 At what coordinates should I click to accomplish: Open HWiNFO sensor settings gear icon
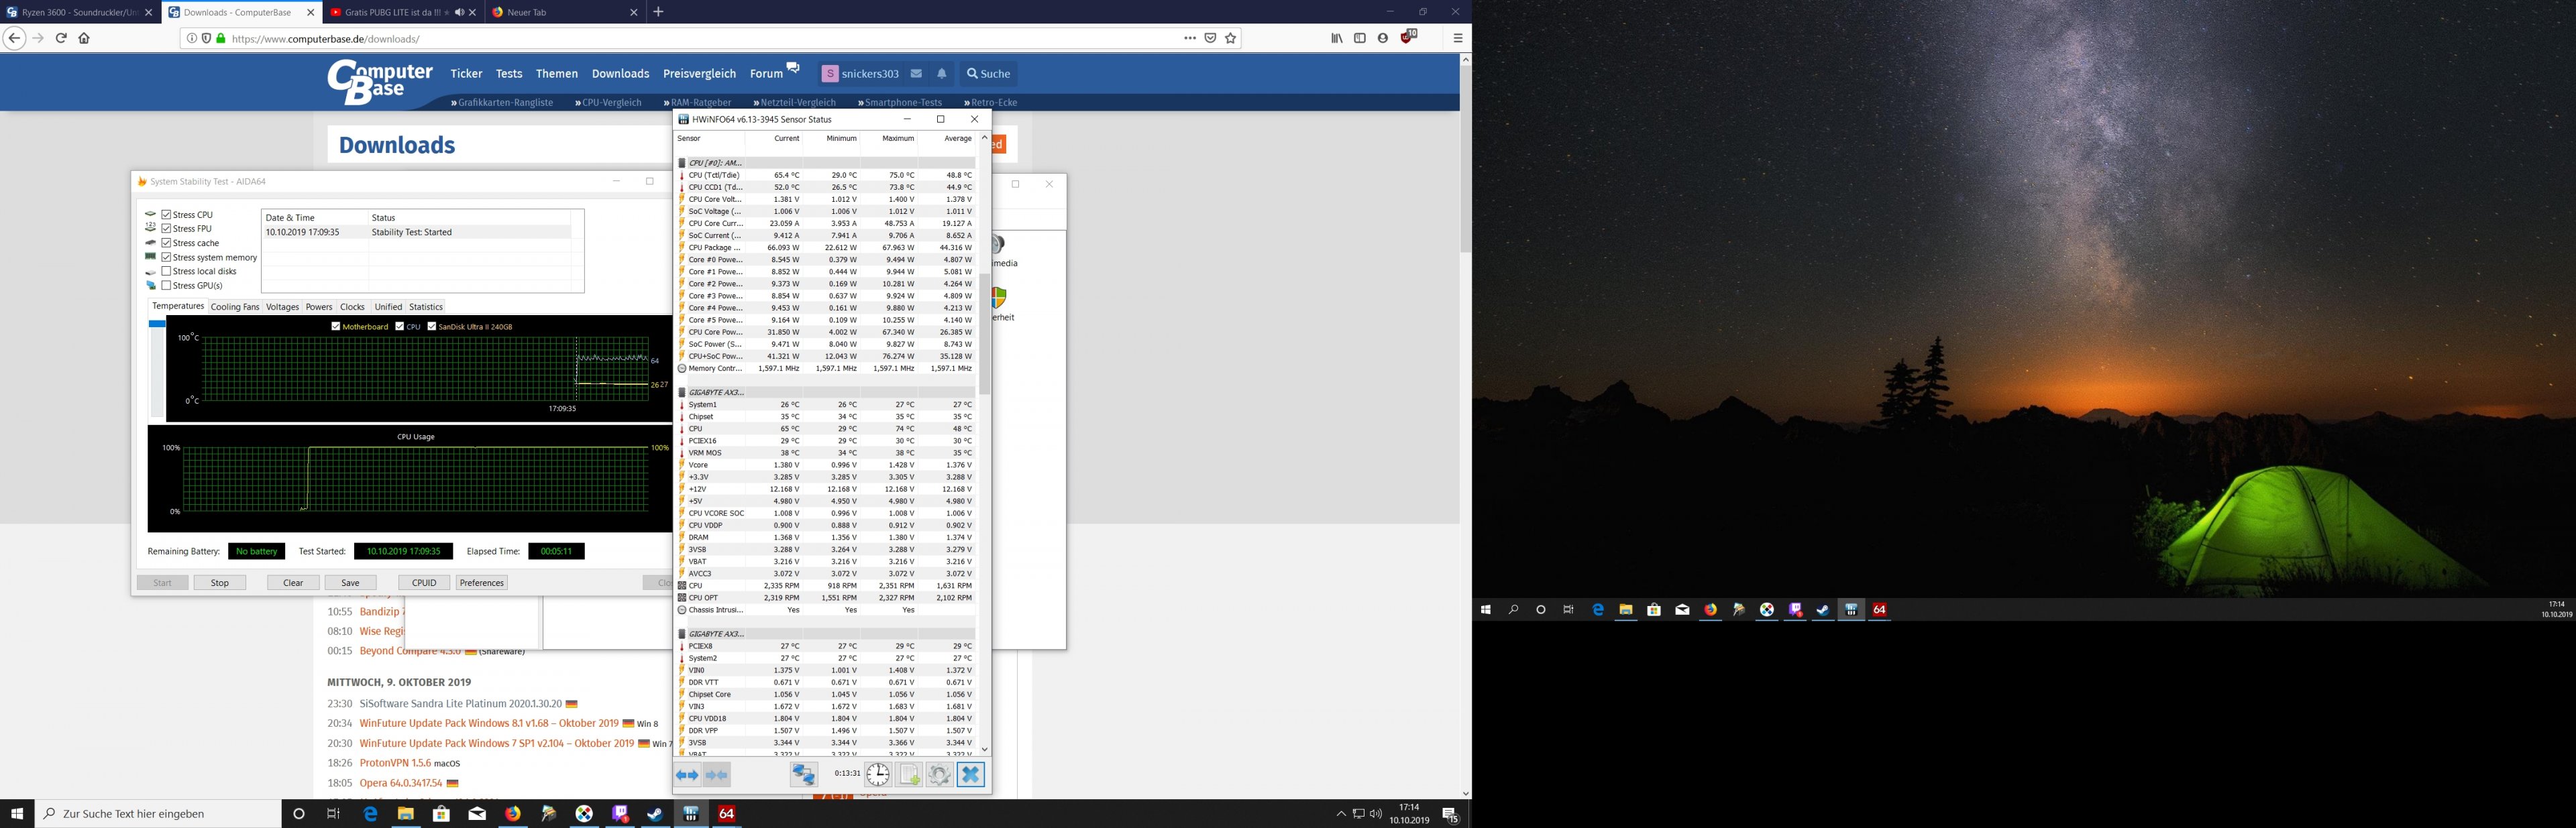939,775
